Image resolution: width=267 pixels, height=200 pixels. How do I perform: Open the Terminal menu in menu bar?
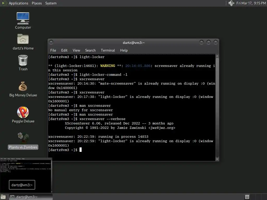108,50
